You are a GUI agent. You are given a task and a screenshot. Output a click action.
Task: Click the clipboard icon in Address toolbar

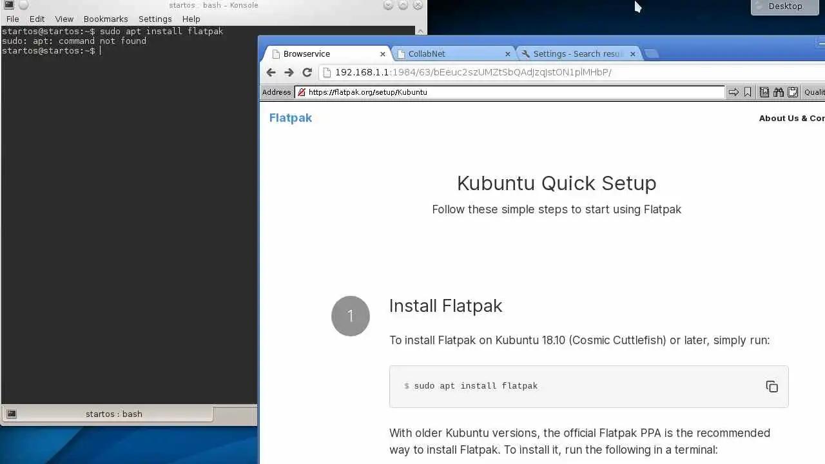(793, 92)
